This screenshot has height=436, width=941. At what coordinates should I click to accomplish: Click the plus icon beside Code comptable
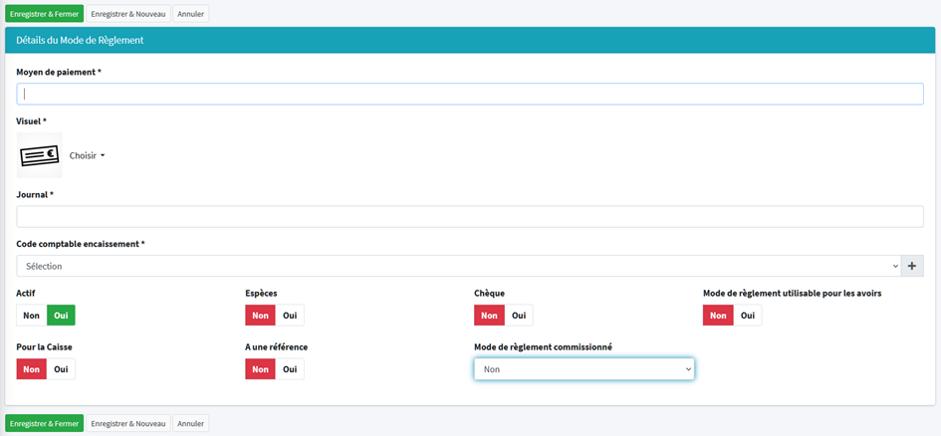click(x=911, y=266)
